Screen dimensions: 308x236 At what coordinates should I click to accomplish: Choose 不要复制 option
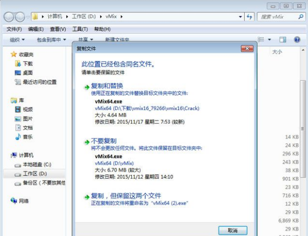point(104,141)
